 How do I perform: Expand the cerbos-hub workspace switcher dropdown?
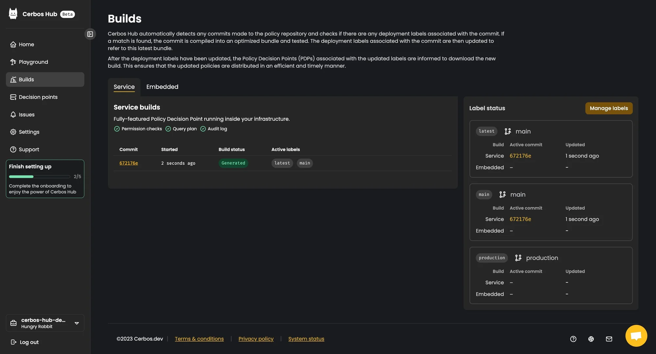point(76,323)
